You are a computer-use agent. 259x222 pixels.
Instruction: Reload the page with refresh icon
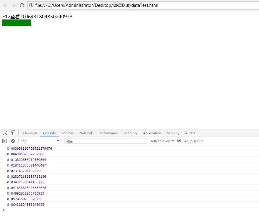(x=22, y=5)
